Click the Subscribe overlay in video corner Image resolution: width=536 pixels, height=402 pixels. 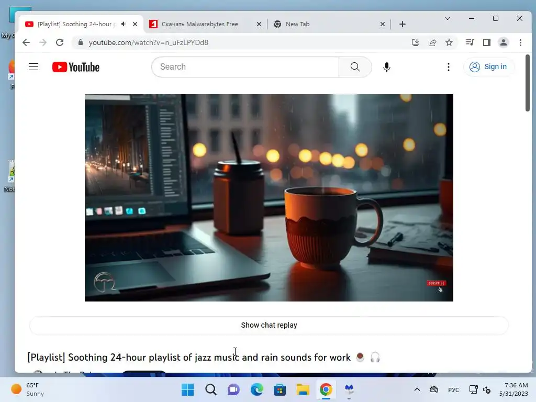click(436, 283)
